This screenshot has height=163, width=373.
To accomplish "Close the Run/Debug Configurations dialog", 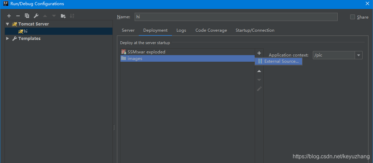I will point(367,3).
